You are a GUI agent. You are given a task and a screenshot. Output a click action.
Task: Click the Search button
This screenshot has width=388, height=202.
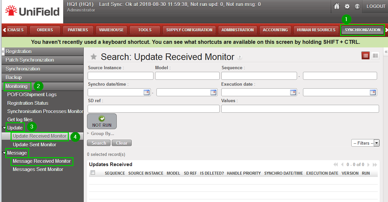pos(99,143)
